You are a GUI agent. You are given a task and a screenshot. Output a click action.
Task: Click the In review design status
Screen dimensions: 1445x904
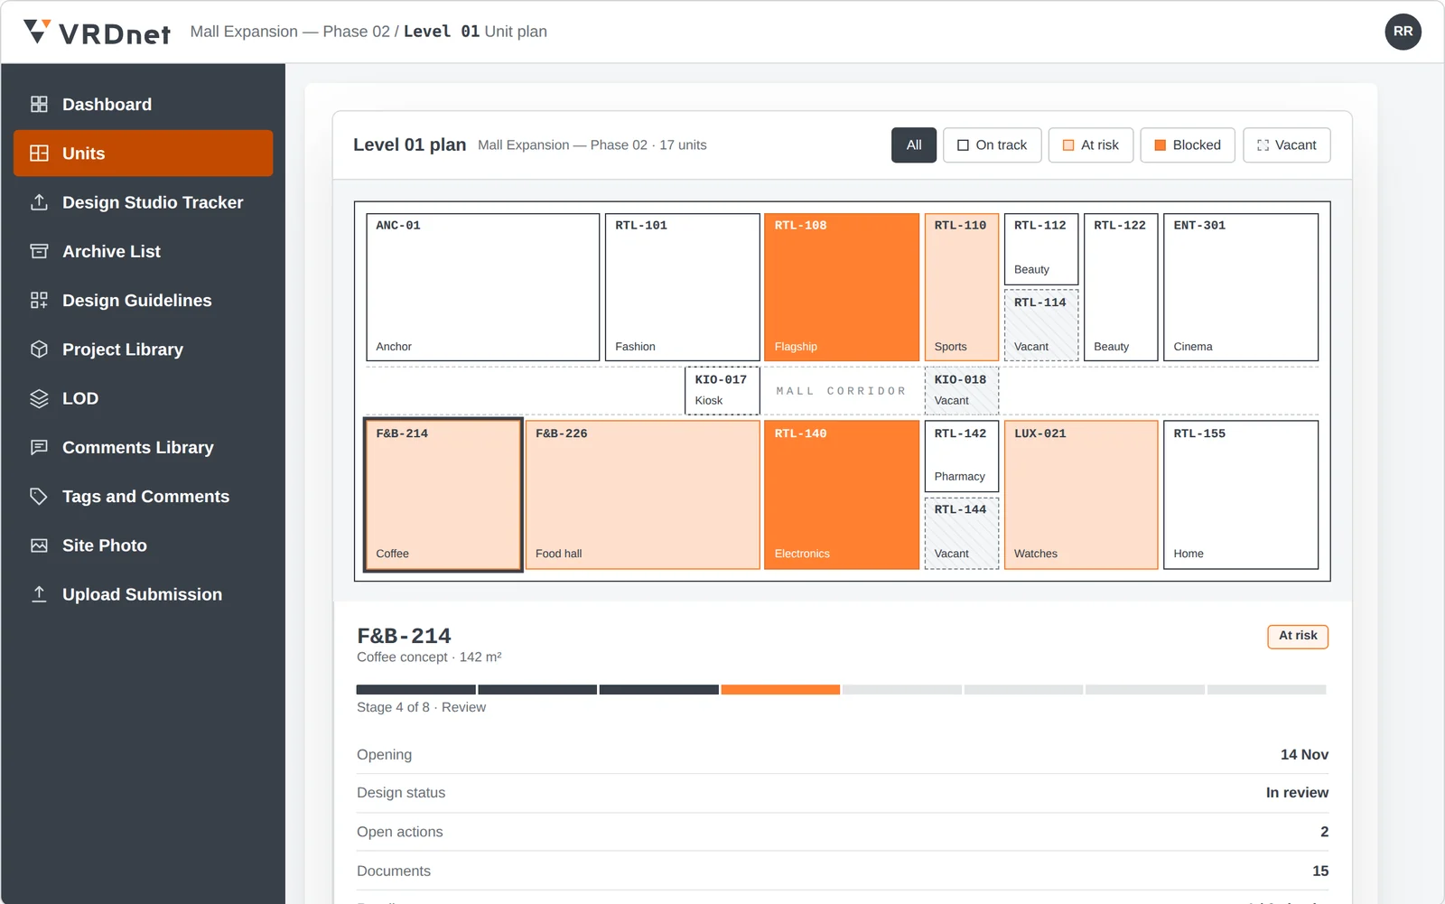pos(1297,793)
